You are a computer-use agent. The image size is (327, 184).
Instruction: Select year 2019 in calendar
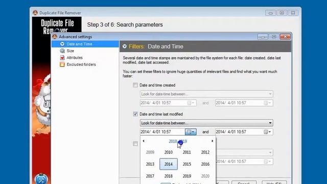[x=186, y=176]
